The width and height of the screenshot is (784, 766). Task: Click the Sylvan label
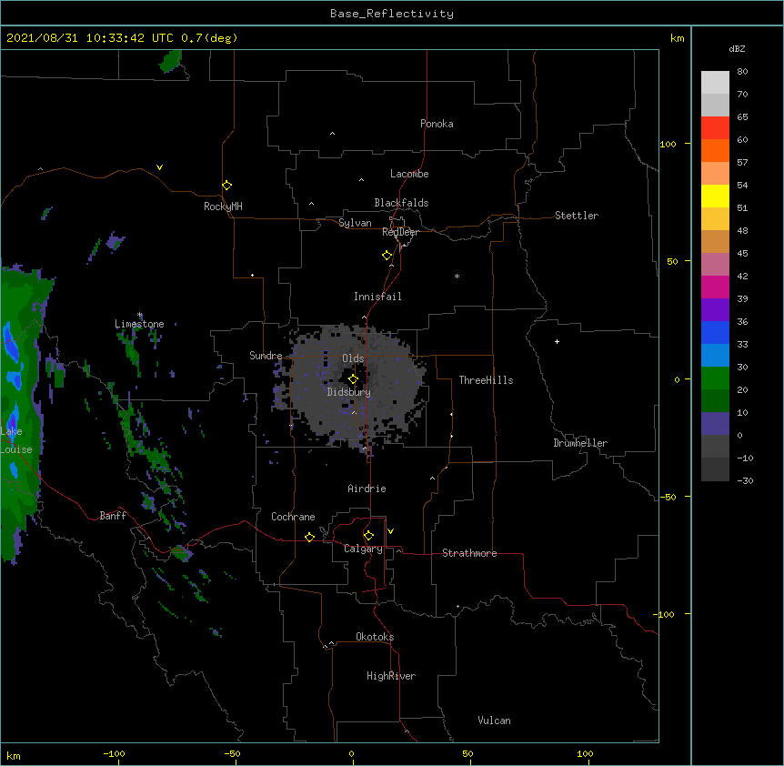tap(355, 223)
